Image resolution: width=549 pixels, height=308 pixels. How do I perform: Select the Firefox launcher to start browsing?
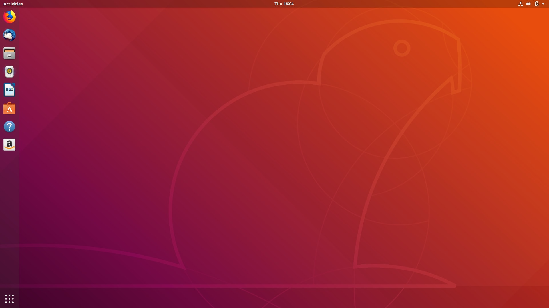tap(9, 17)
